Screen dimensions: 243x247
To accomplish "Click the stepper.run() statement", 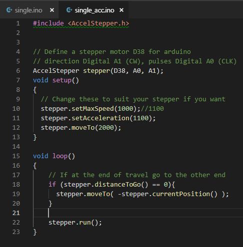I will point(75,223).
